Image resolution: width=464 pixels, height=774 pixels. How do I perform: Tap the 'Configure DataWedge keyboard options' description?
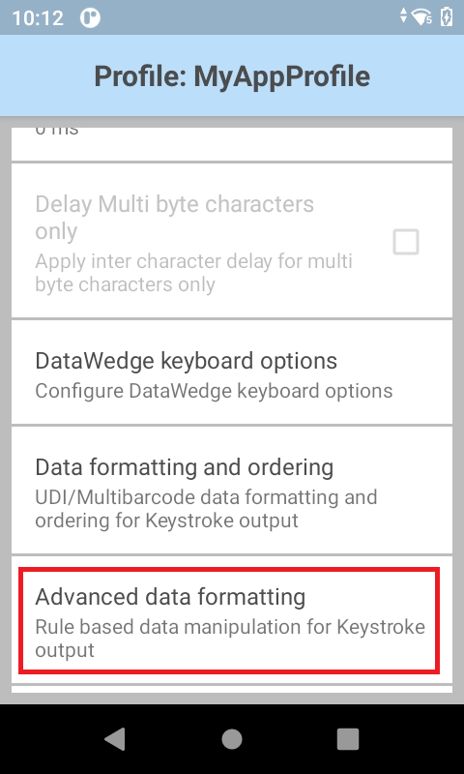[214, 391]
